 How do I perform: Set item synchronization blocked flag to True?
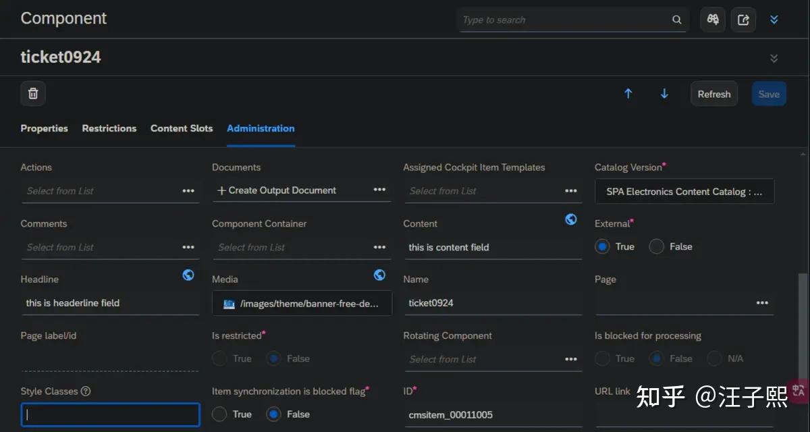pyautogui.click(x=219, y=414)
